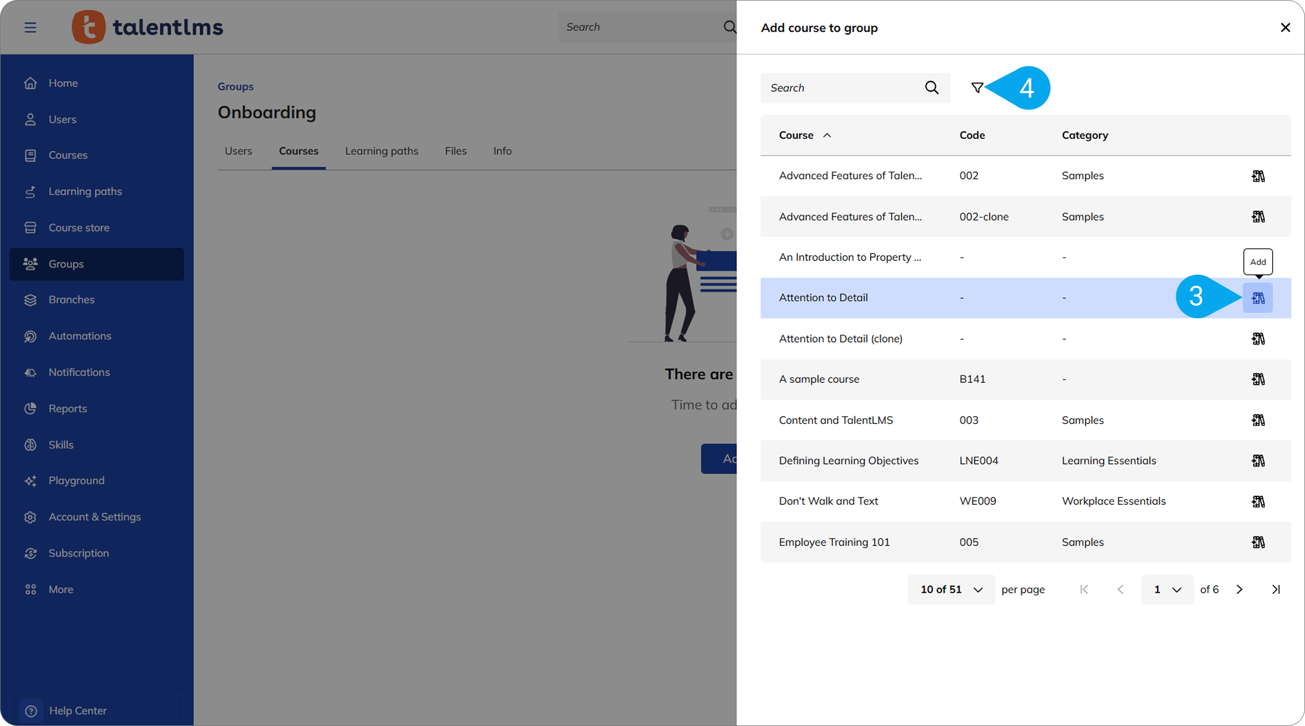Open Account & Settings in sidebar
This screenshot has height=726, width=1305.
(x=96, y=517)
